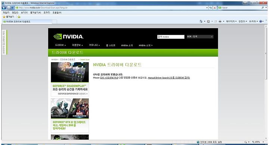Click the command bar overflow chevron
This screenshot has width=269, height=145.
pyautogui.click(x=266, y=21)
